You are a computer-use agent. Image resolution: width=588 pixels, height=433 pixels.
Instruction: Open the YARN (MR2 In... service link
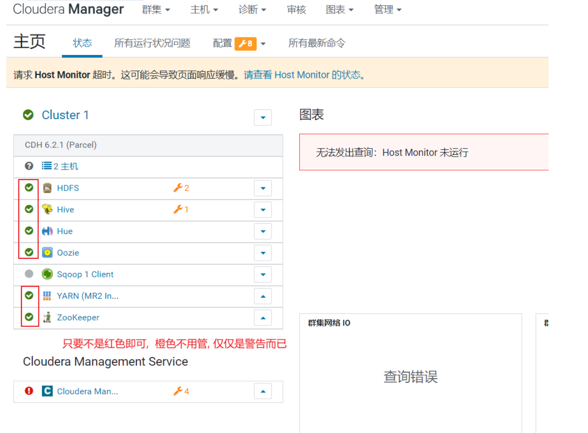(x=88, y=296)
